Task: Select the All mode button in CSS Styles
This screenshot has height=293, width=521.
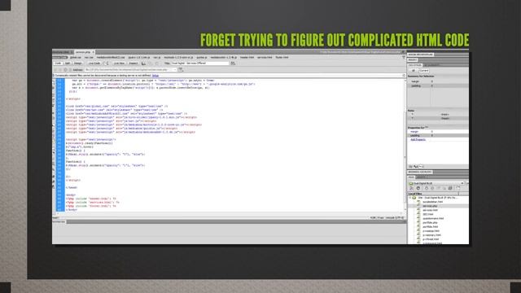Action: click(x=414, y=71)
